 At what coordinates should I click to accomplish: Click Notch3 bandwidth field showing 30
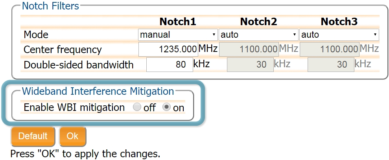tap(331, 64)
